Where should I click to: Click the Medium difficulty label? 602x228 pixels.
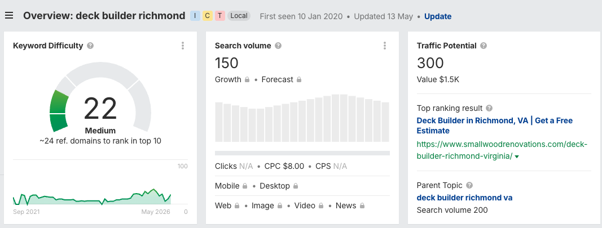click(x=100, y=130)
